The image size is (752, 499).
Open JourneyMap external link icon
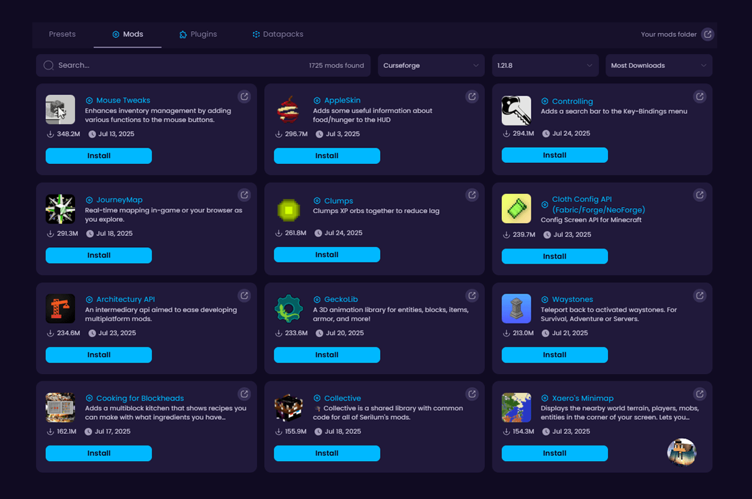point(244,195)
